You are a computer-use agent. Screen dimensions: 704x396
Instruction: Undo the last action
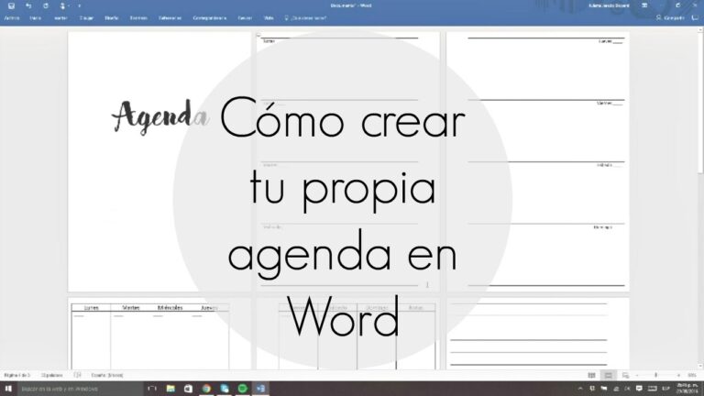pos(28,5)
